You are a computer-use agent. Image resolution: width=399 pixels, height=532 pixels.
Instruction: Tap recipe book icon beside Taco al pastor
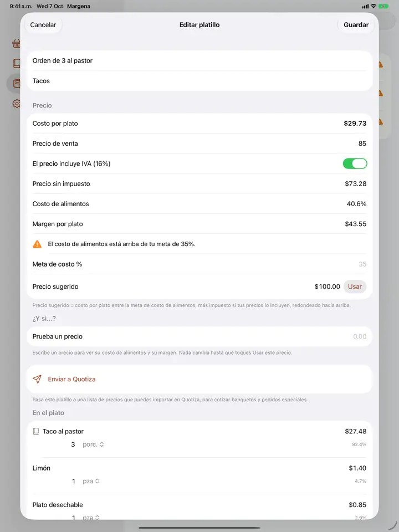[x=35, y=431]
